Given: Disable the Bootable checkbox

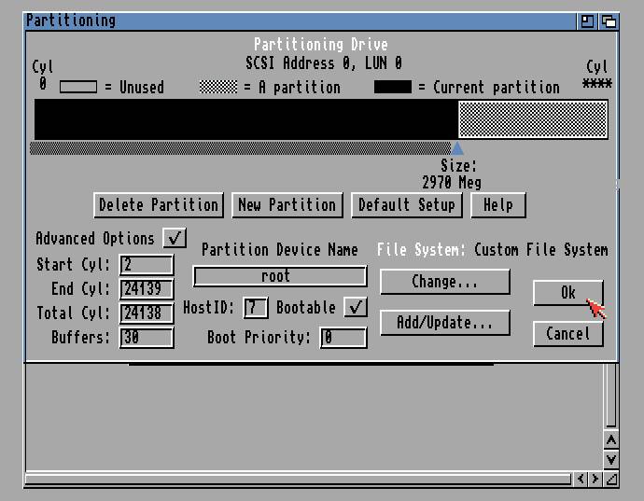Looking at the screenshot, I should pos(355,307).
